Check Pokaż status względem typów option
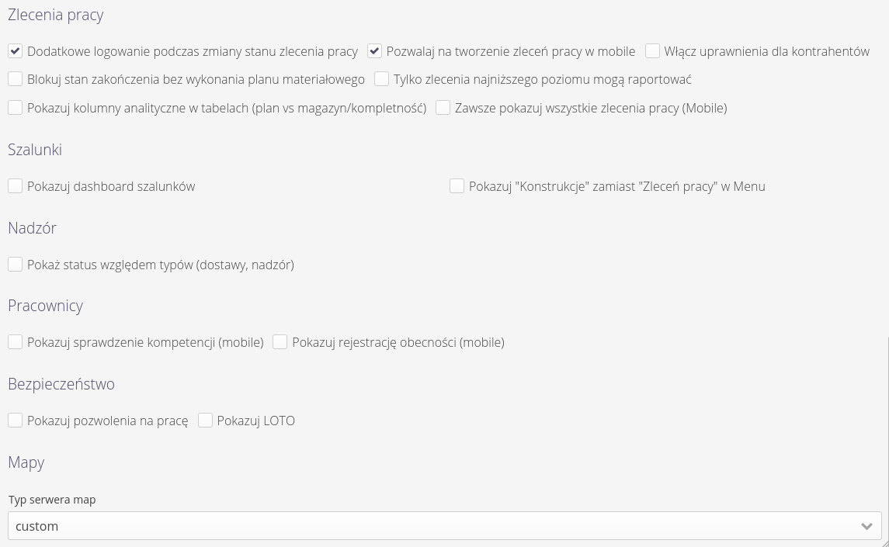Image resolution: width=889 pixels, height=547 pixels. (x=16, y=265)
